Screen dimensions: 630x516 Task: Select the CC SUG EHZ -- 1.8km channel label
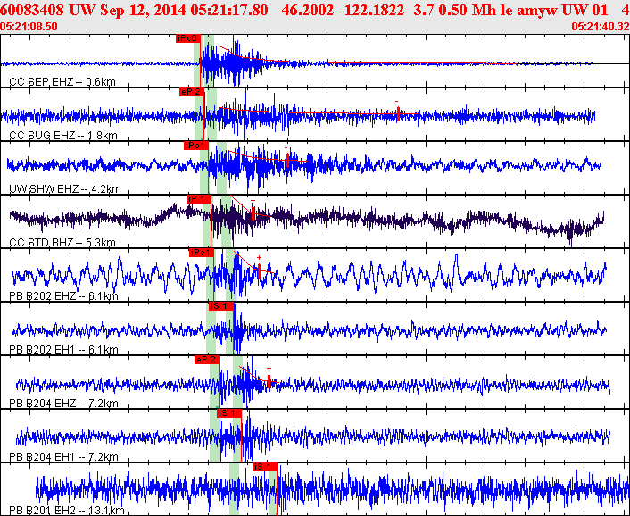[x=63, y=136]
